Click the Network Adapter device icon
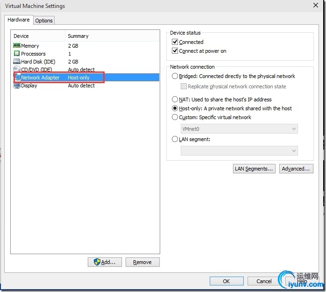This screenshot has width=326, height=292. [17, 77]
